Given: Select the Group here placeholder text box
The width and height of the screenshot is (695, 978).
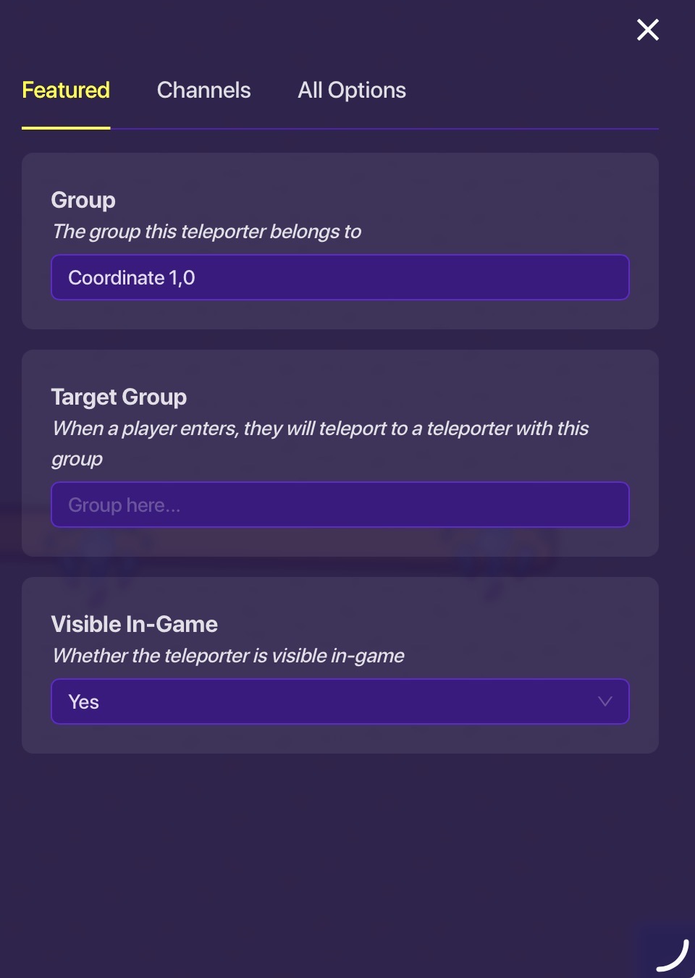Looking at the screenshot, I should (340, 505).
